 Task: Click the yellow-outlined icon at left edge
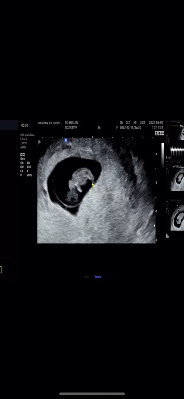pos(1,270)
